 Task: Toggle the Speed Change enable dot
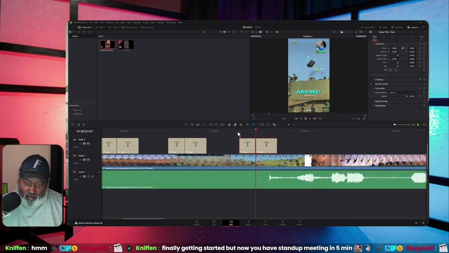[x=373, y=101]
